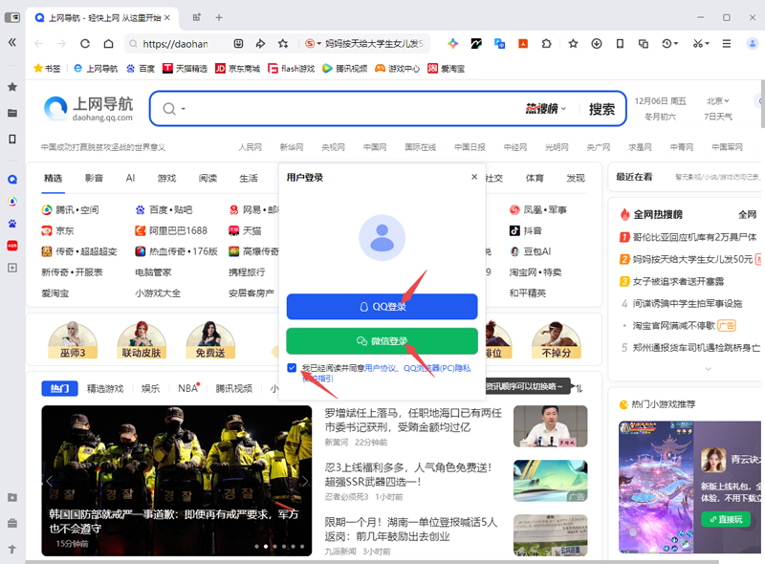Open the screenshot tool dropdown arrow
765x564 pixels.
pos(705,44)
